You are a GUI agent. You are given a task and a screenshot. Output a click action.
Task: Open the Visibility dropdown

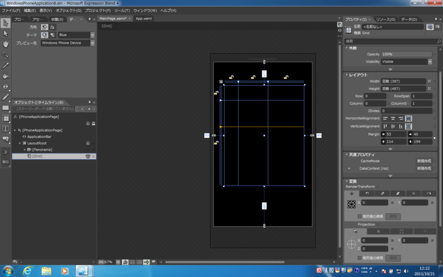coord(430,61)
